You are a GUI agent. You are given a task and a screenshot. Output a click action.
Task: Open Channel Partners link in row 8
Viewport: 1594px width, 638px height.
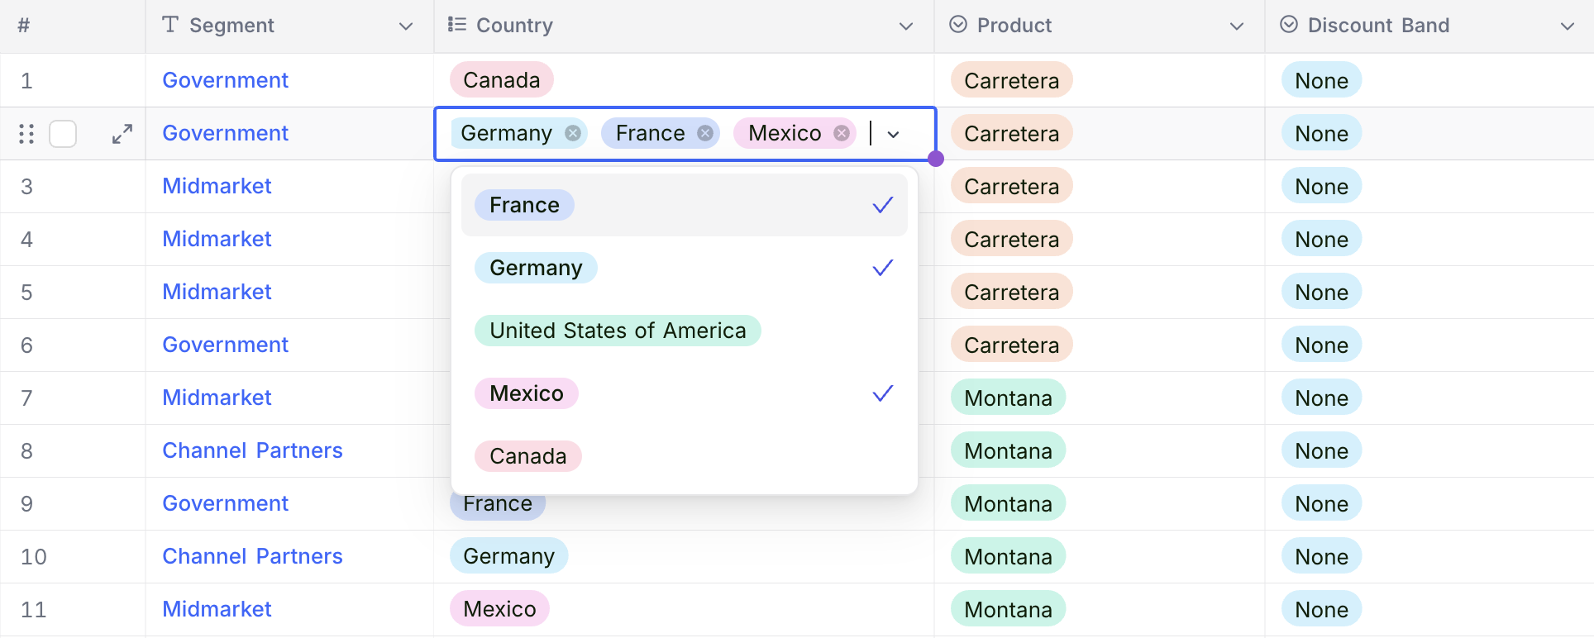coord(252,450)
